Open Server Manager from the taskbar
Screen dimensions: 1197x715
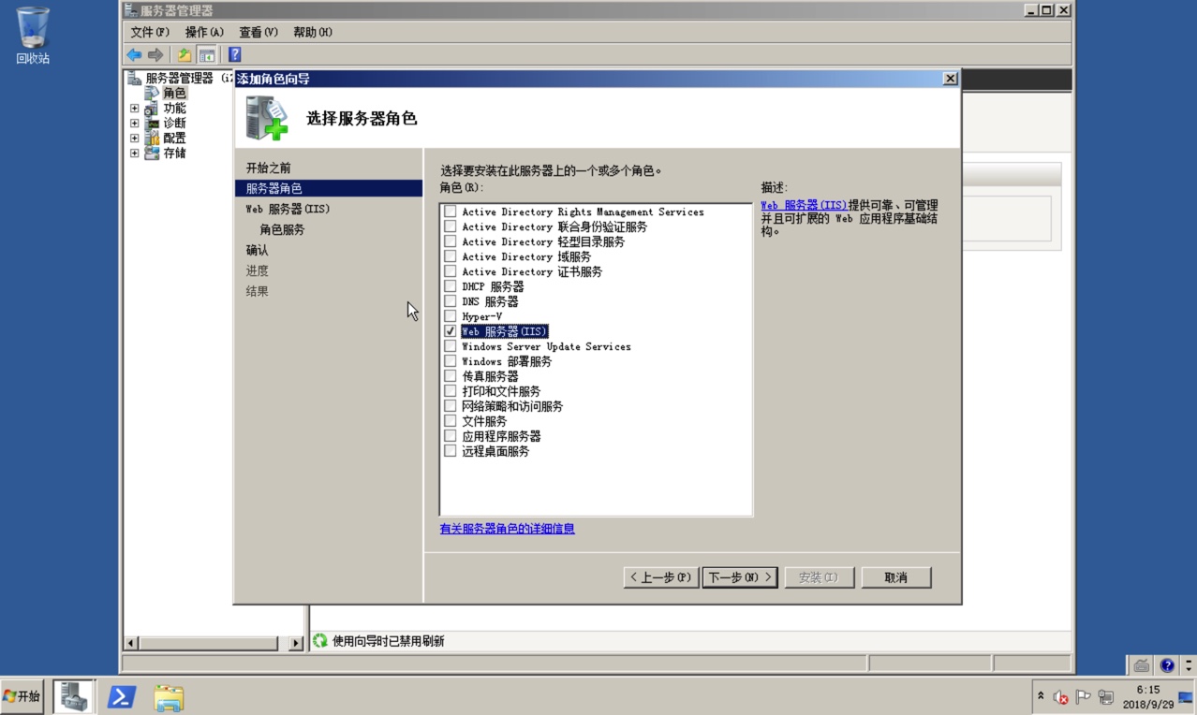tap(74, 696)
